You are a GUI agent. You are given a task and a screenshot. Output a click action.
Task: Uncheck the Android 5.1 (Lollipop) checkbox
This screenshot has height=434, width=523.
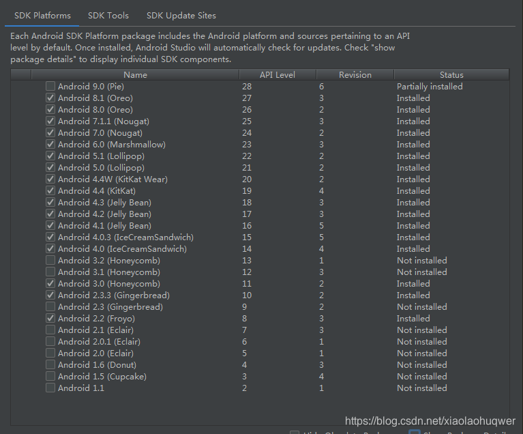(x=50, y=156)
